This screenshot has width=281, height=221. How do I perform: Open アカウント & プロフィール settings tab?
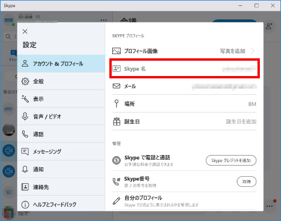tap(61, 64)
